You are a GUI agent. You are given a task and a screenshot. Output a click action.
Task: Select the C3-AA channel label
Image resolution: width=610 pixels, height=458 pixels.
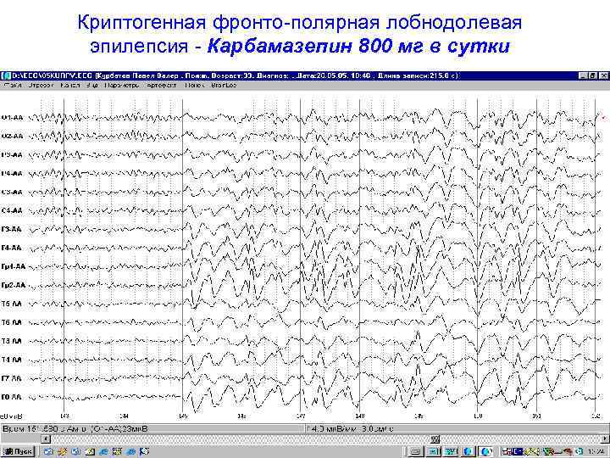point(12,192)
